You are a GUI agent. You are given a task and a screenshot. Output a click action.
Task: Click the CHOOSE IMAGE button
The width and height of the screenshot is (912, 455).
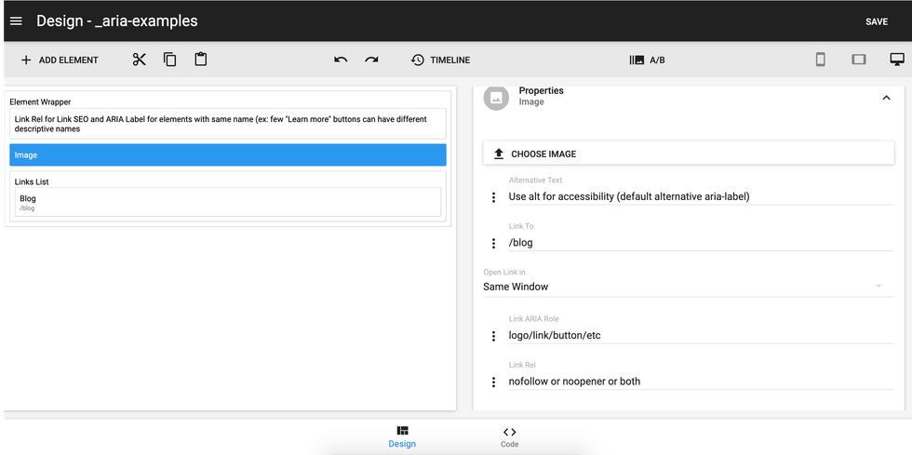(688, 154)
